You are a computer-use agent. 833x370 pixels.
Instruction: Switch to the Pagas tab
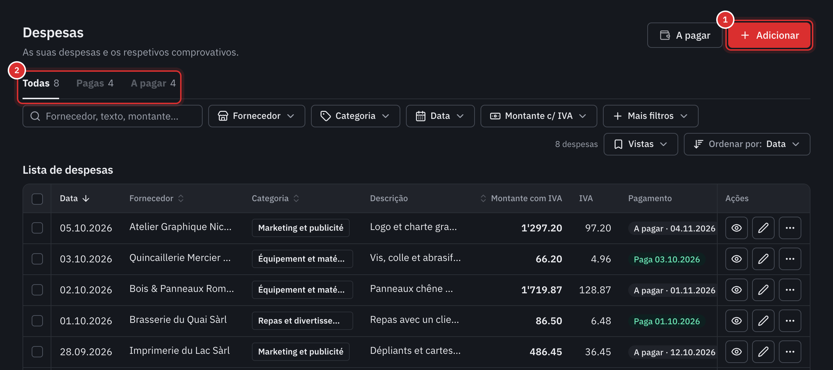pyautogui.click(x=95, y=83)
